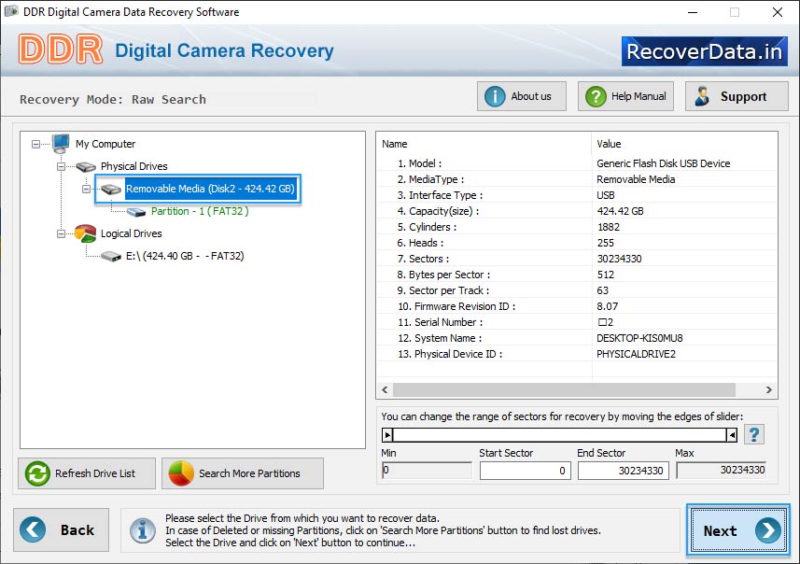Select Logical Drives label in tree
Screen dimensions: 800x564
[131, 233]
